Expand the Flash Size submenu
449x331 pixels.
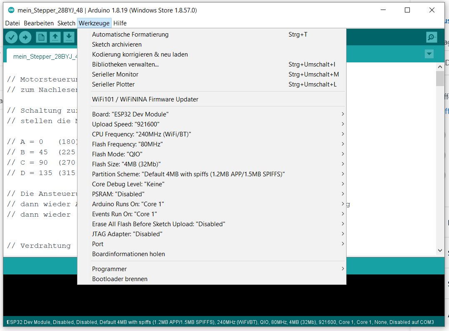[x=212, y=164]
